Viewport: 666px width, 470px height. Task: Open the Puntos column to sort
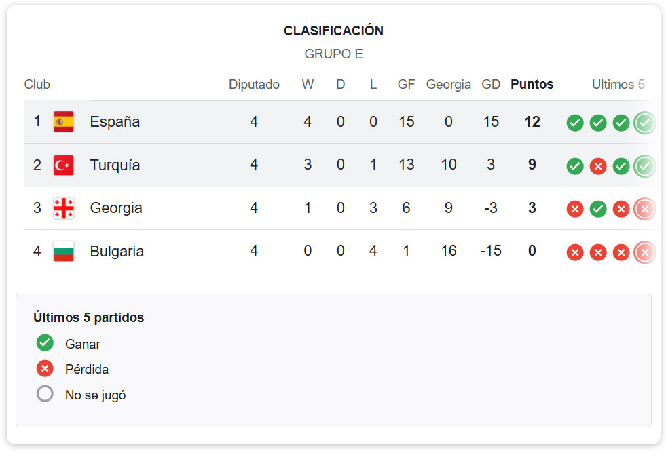[532, 84]
